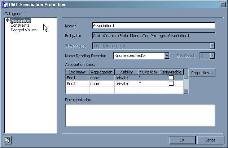Viewport: 228px width, 148px height.
Task: Click inside the Documentation text area
Action: [140, 115]
